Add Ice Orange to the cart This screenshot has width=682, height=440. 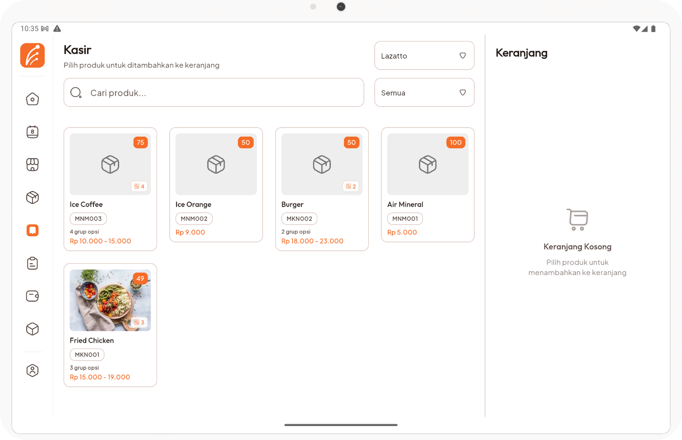(x=216, y=185)
